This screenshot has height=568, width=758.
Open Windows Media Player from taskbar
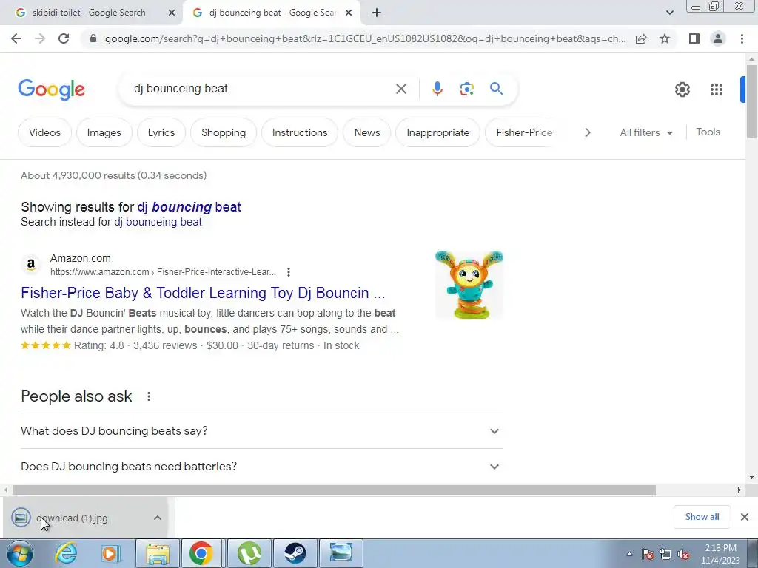click(110, 553)
